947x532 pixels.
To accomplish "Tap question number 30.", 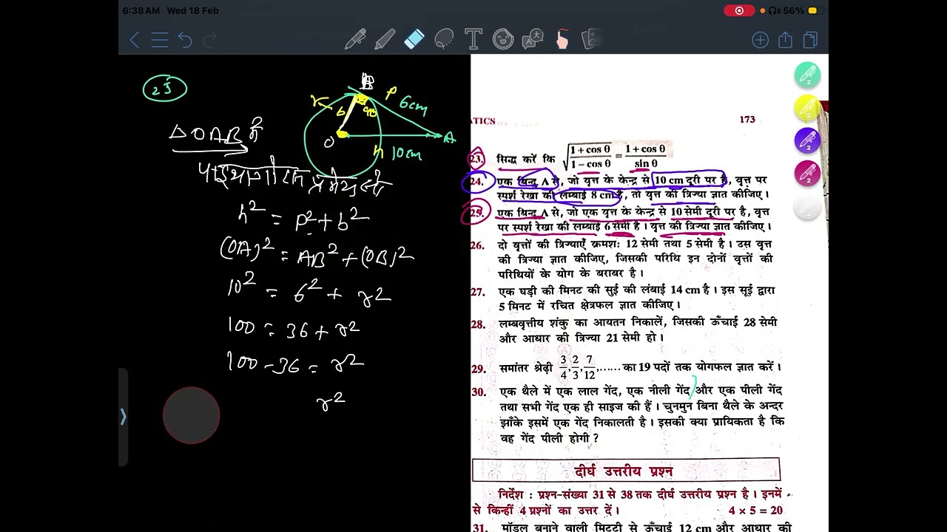I will (479, 392).
